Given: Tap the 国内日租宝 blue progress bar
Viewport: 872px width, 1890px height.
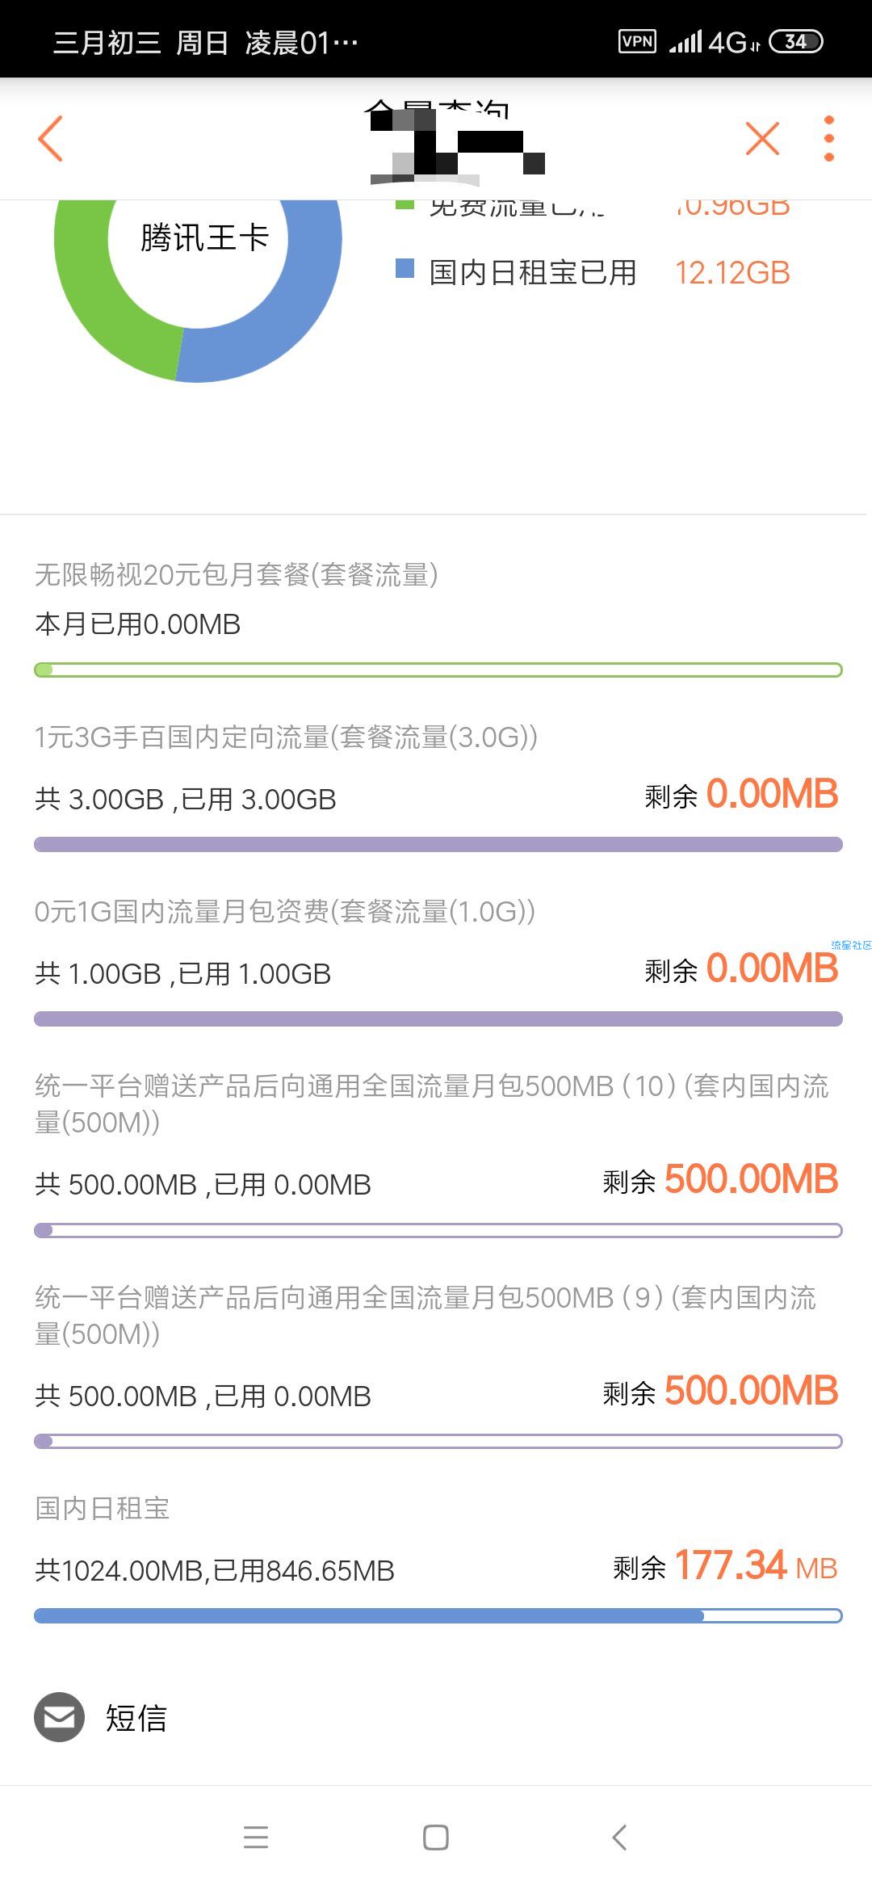Looking at the screenshot, I should click(x=438, y=1615).
